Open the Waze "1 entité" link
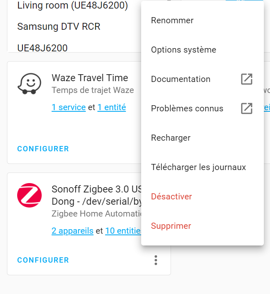270x294 pixels. click(112, 108)
